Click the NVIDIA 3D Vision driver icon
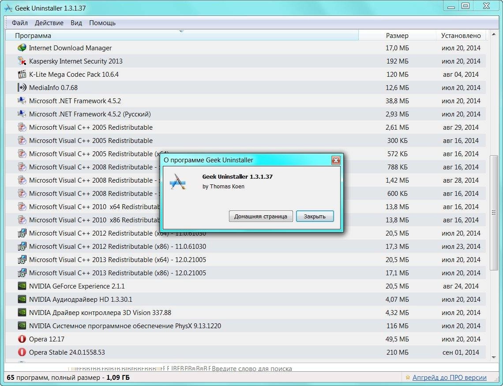 click(22, 313)
